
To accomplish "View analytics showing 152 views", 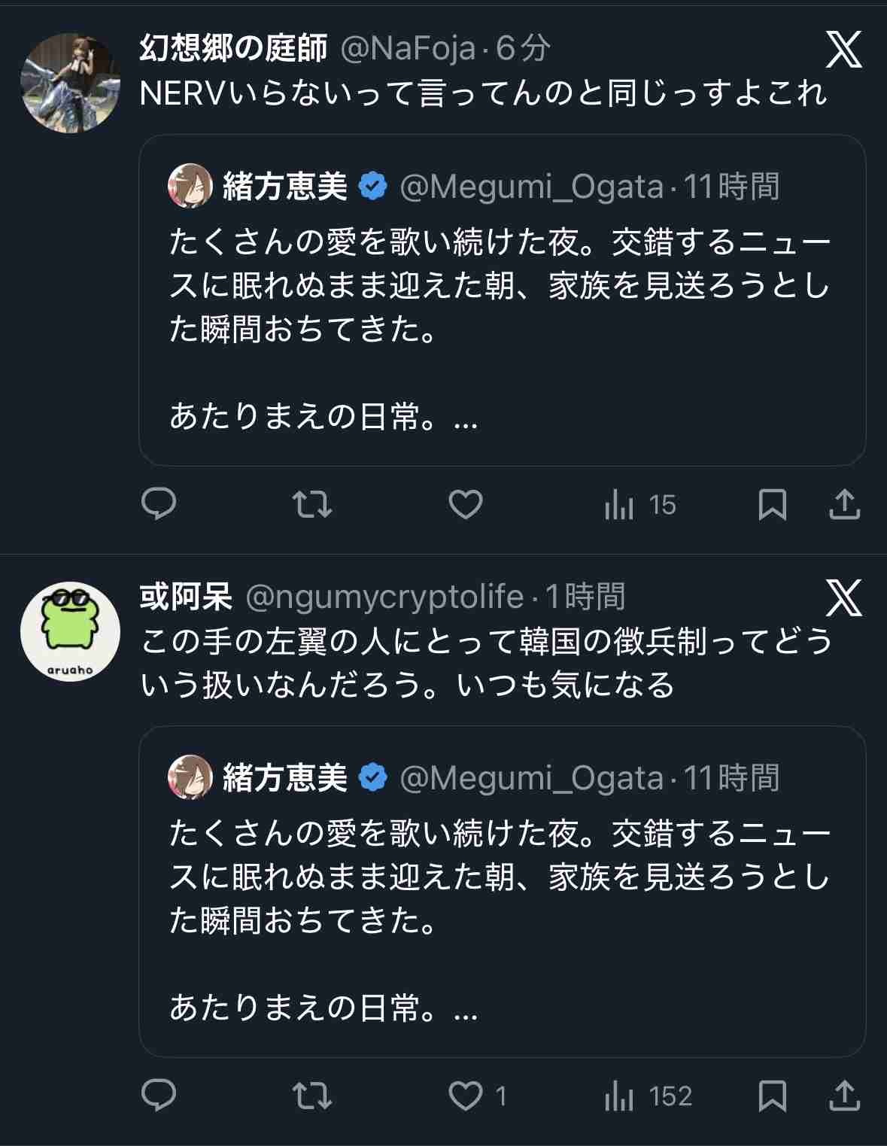I will [x=648, y=1096].
